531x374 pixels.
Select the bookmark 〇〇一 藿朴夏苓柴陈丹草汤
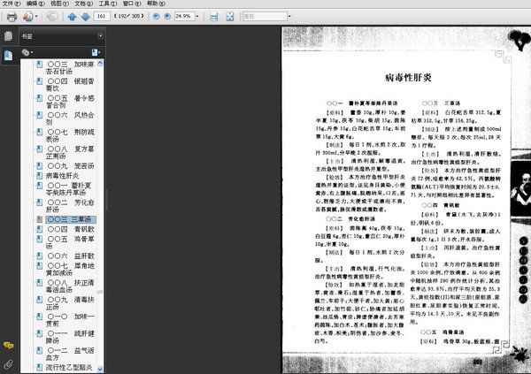(70, 189)
